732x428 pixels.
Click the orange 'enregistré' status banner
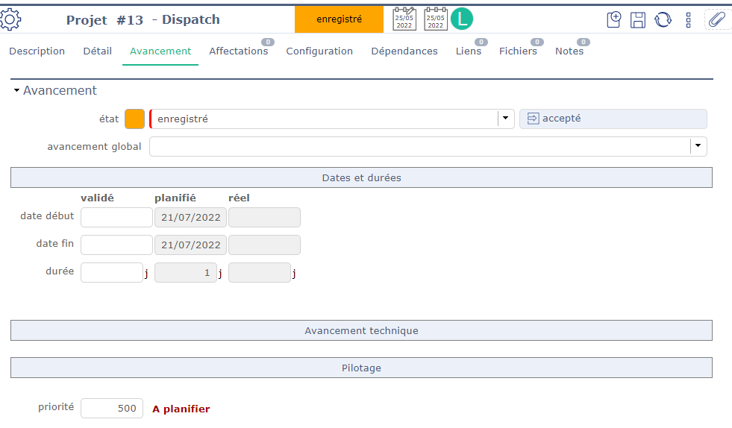click(x=339, y=19)
